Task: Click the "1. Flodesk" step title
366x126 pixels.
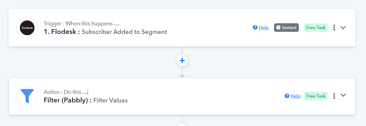Action: point(62,32)
